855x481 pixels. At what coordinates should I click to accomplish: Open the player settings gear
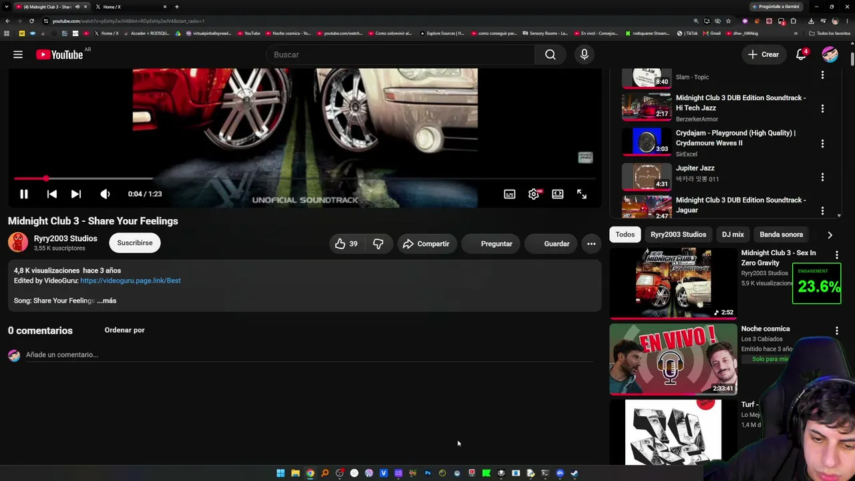tap(534, 194)
